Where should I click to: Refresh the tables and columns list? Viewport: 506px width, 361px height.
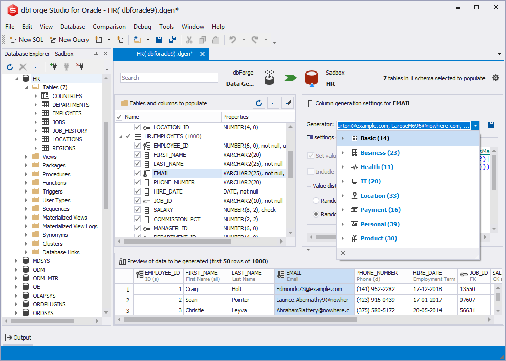point(259,103)
